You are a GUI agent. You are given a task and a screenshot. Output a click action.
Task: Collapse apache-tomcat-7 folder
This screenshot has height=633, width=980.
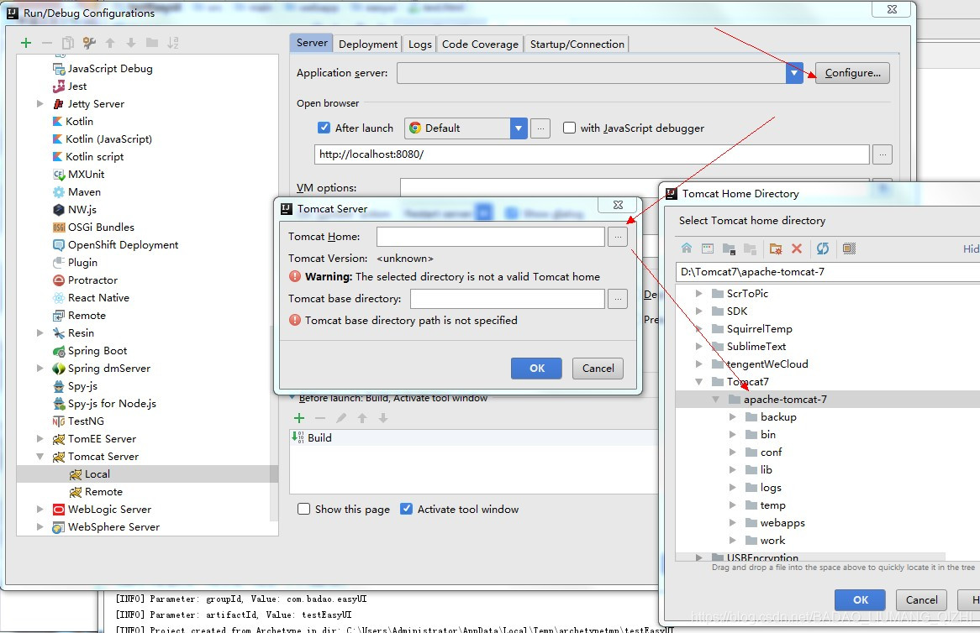coord(715,400)
